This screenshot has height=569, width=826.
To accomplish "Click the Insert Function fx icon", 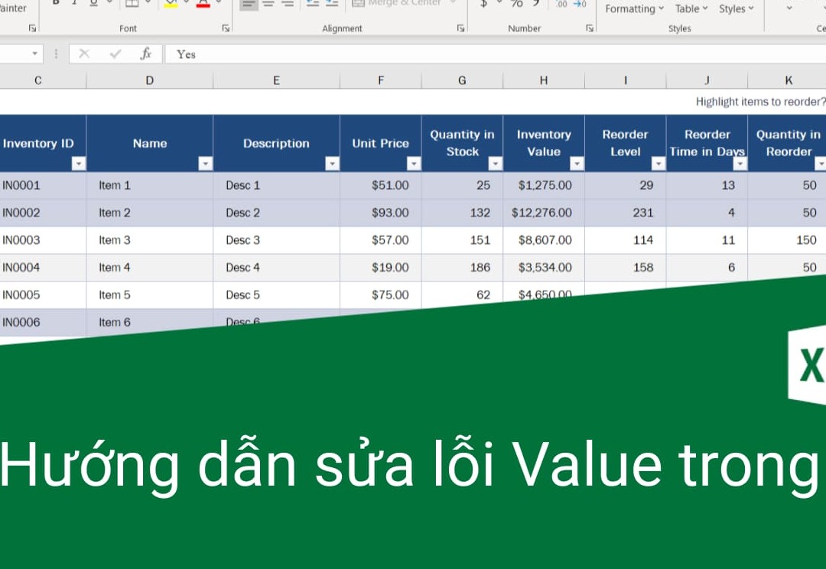I will [145, 54].
